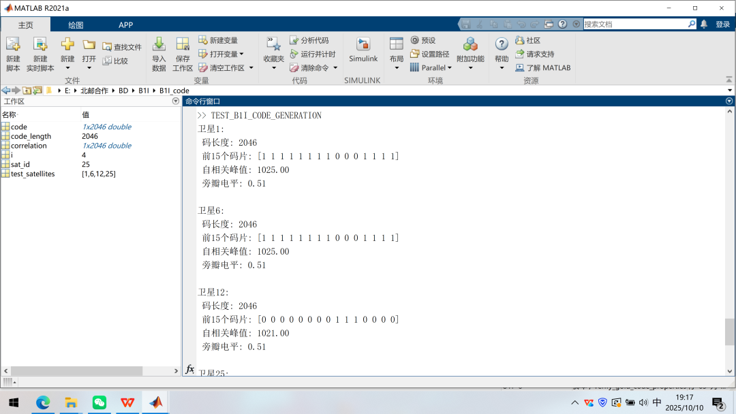Click the Windows Start button
This screenshot has height=414, width=736.
[x=14, y=402]
